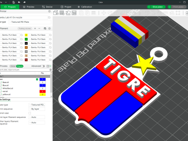Screen dimensions: 188x141
Task: Click the Add model cube icon
Action: click(56, 13)
